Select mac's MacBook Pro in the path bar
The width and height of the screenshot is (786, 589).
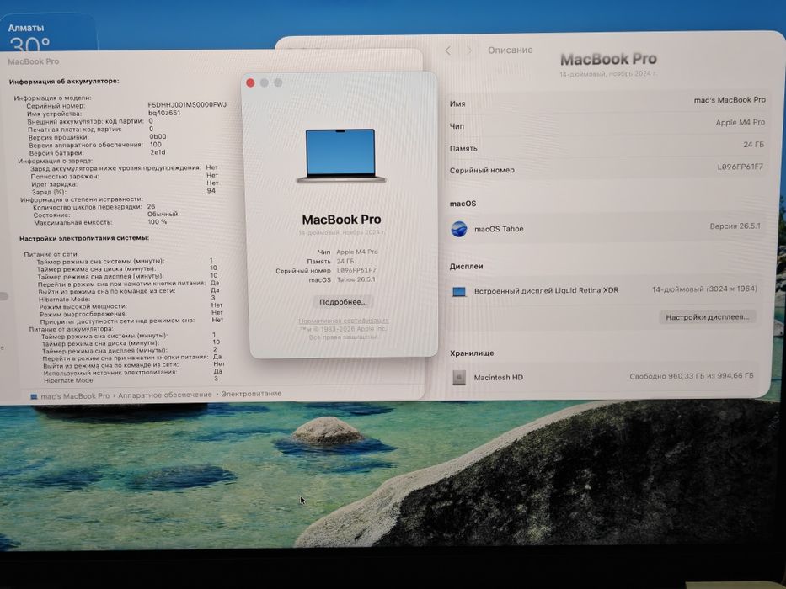coord(70,396)
